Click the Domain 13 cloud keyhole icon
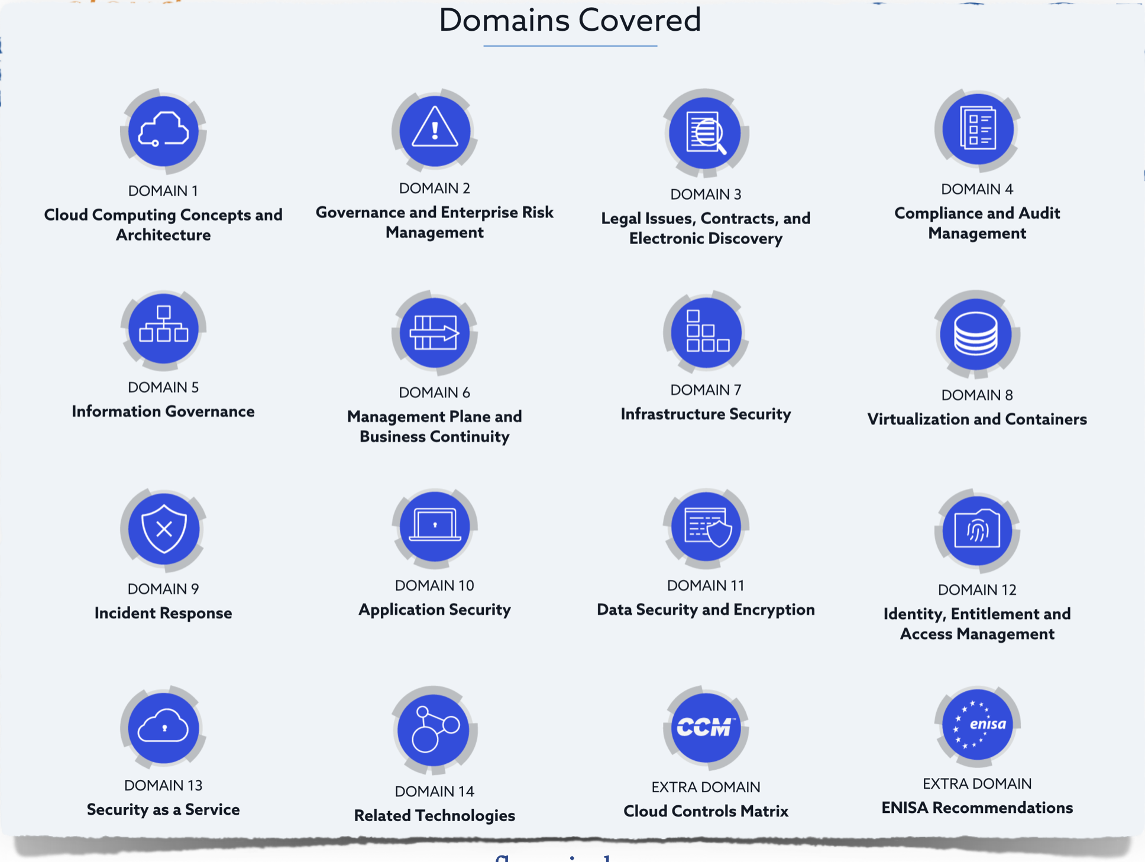Screen dimensions: 1145x862 click(x=163, y=727)
